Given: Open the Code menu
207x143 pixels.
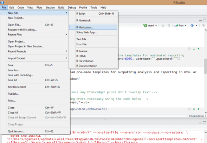Looking at the screenshot, I should 21,7.
